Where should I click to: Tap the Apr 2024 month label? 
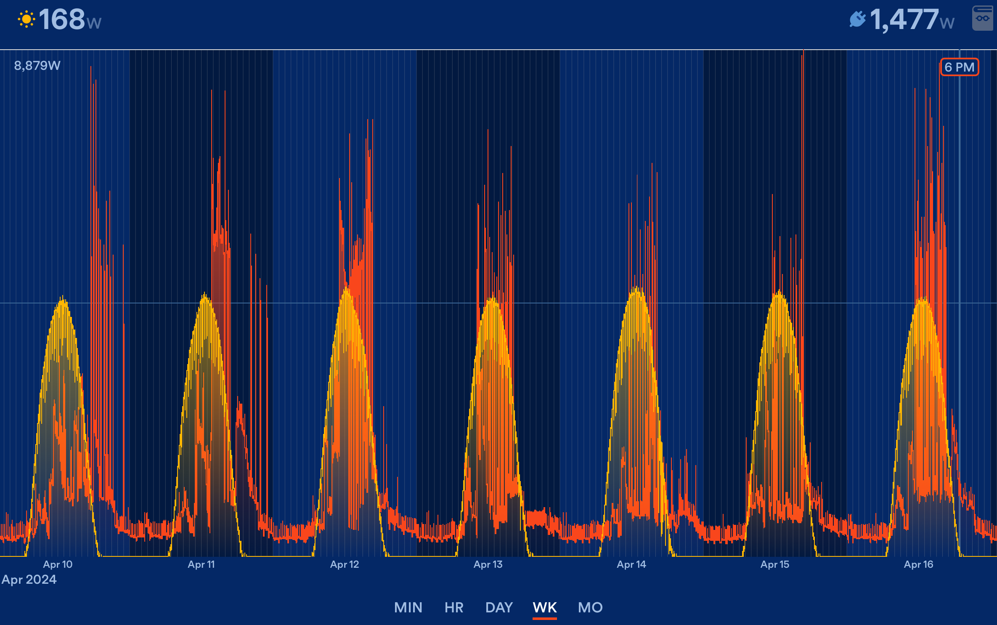(x=29, y=580)
